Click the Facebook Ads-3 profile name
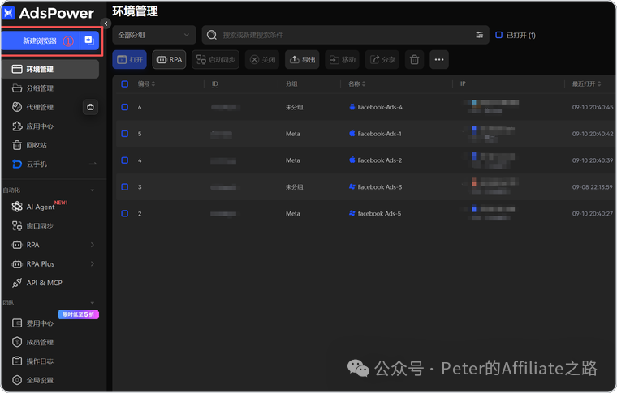 coord(380,187)
